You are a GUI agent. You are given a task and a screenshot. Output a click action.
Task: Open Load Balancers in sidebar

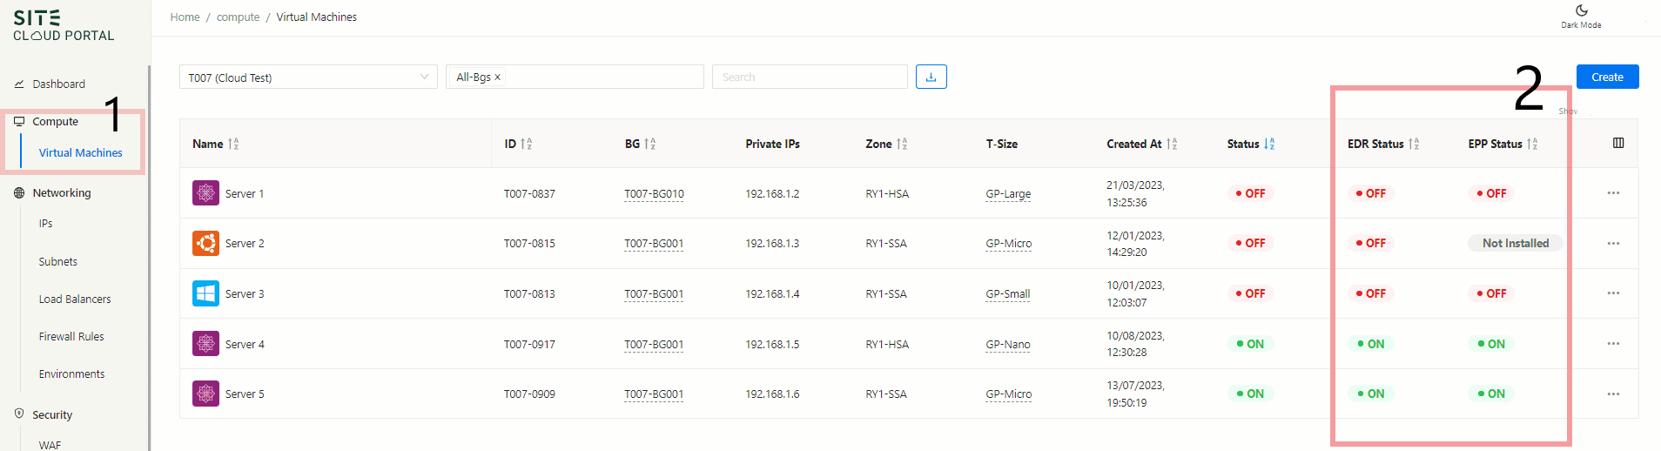pyautogui.click(x=75, y=299)
